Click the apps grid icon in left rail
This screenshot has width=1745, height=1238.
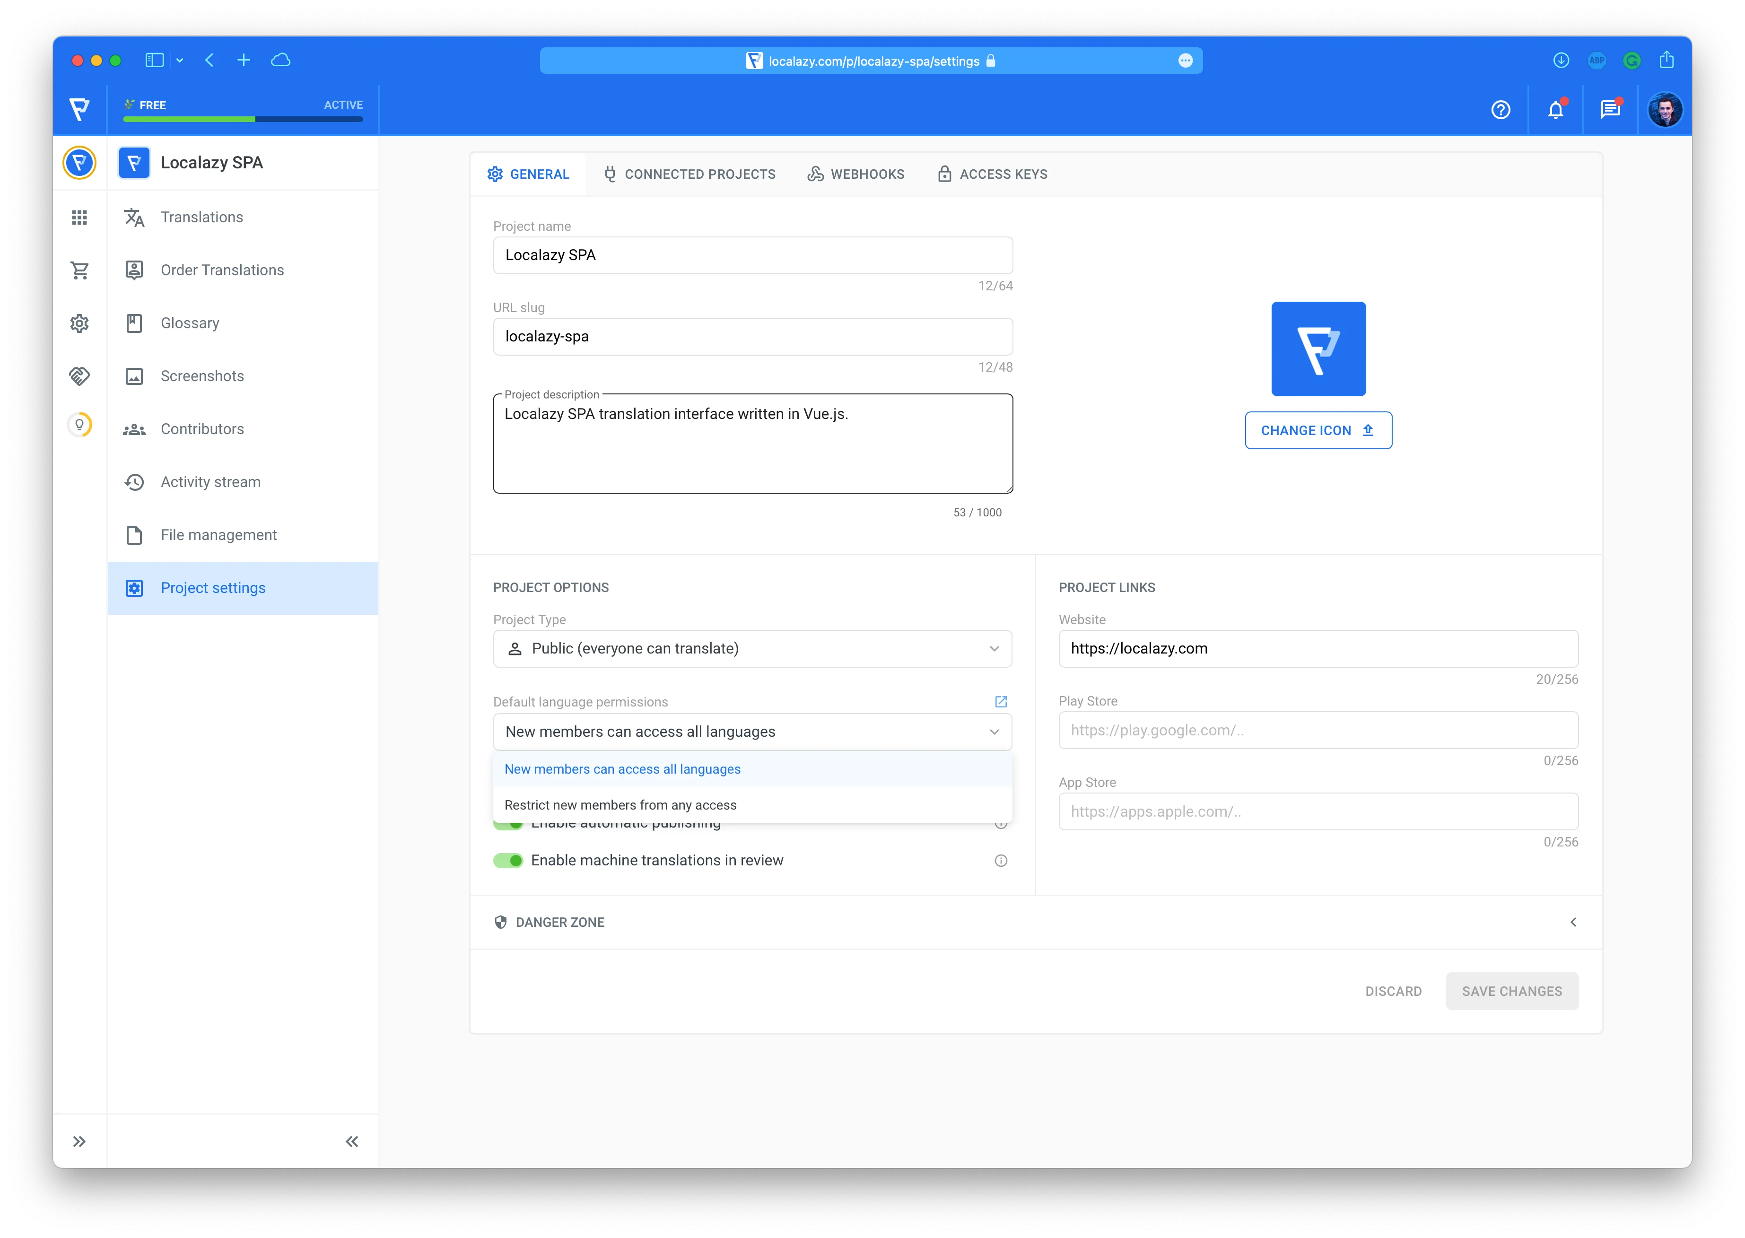point(79,217)
